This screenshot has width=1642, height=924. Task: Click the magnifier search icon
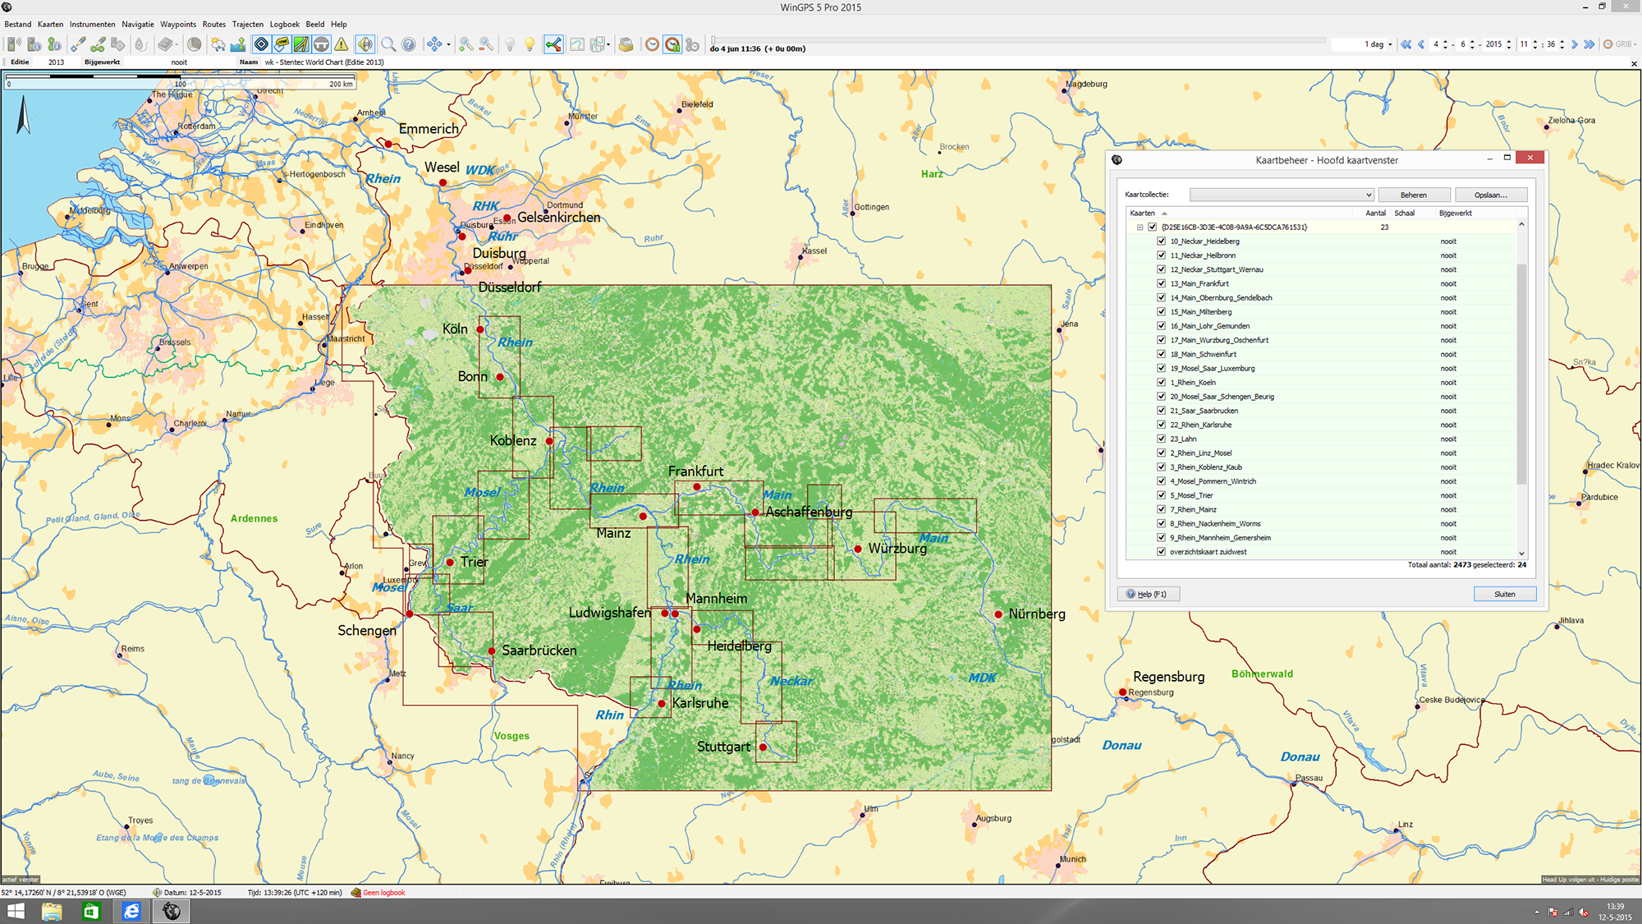click(388, 44)
